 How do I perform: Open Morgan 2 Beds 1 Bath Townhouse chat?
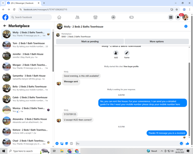coord(26,67)
